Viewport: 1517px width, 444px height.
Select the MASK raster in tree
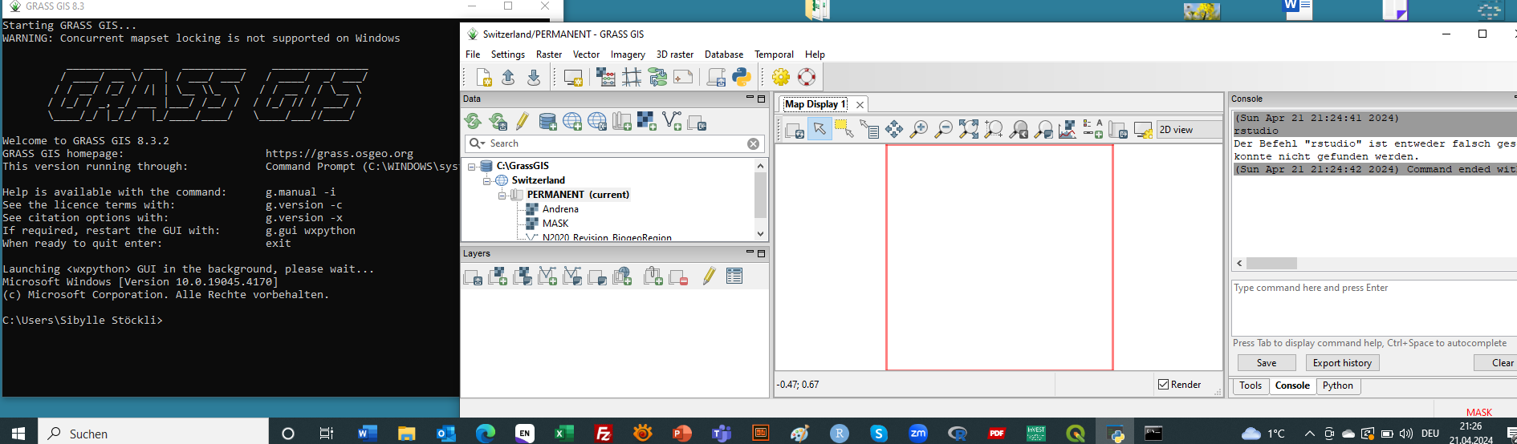coord(555,224)
